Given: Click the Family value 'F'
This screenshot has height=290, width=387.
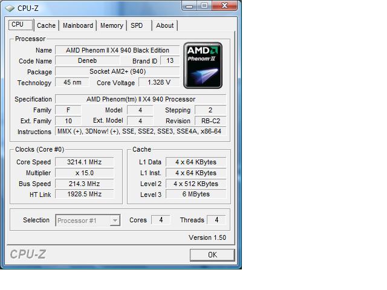Looking at the screenshot, I should pos(68,110).
